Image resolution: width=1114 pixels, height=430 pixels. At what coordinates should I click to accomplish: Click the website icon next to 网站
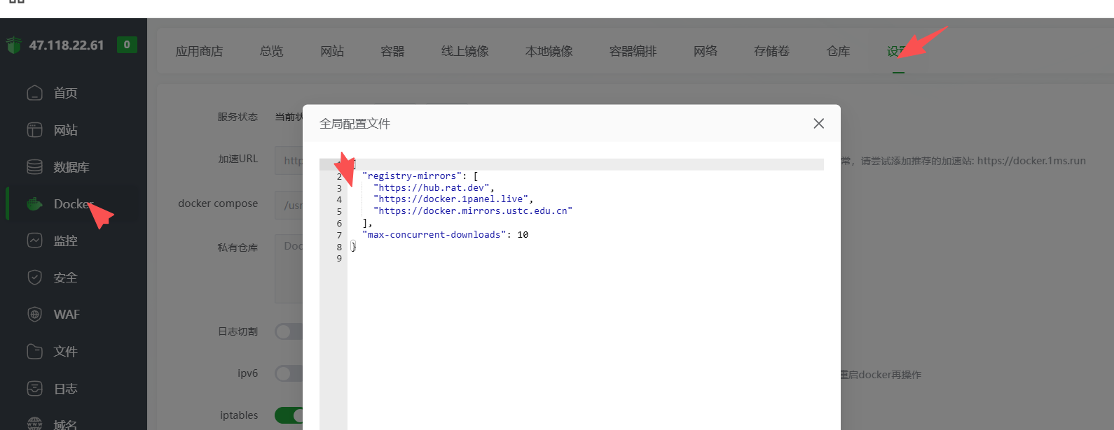tap(34, 130)
